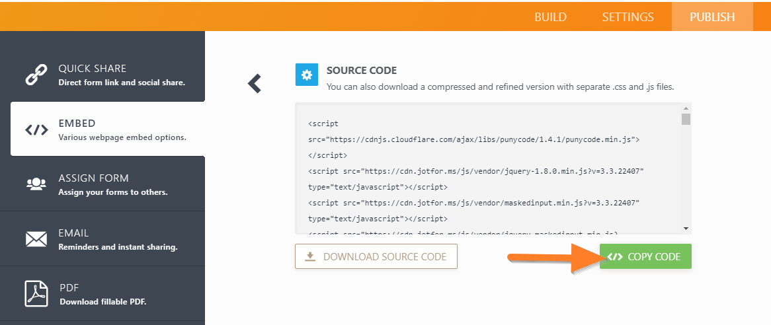Viewport: 771px width, 325px height.
Task: Select the Publish tab
Action: click(712, 17)
